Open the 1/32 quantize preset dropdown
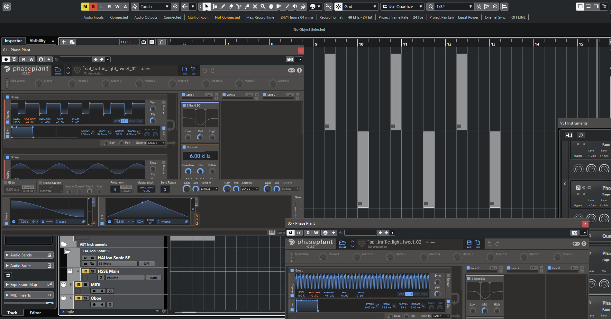 tap(454, 6)
